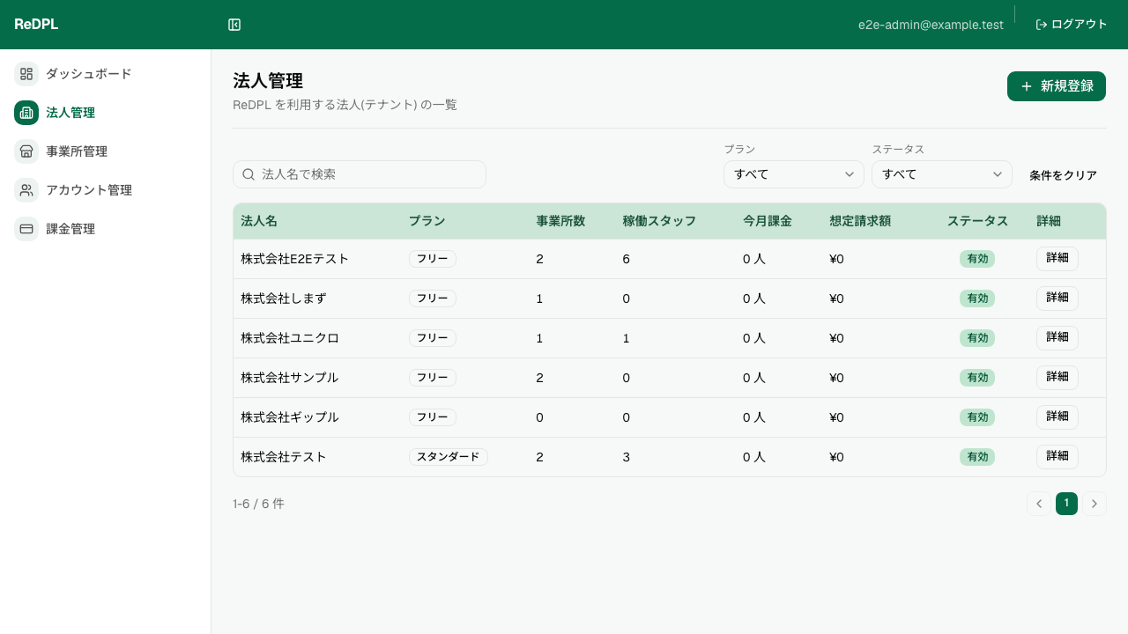Click e2e-admin@example.test account email
The width and height of the screenshot is (1128, 634).
click(x=931, y=25)
